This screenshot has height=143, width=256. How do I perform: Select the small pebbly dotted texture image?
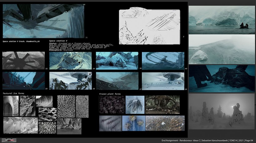click(x=47, y=128)
